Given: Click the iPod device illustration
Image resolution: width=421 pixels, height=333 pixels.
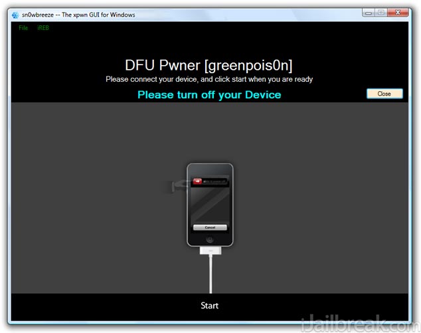Looking at the screenshot, I should pyautogui.click(x=210, y=205).
